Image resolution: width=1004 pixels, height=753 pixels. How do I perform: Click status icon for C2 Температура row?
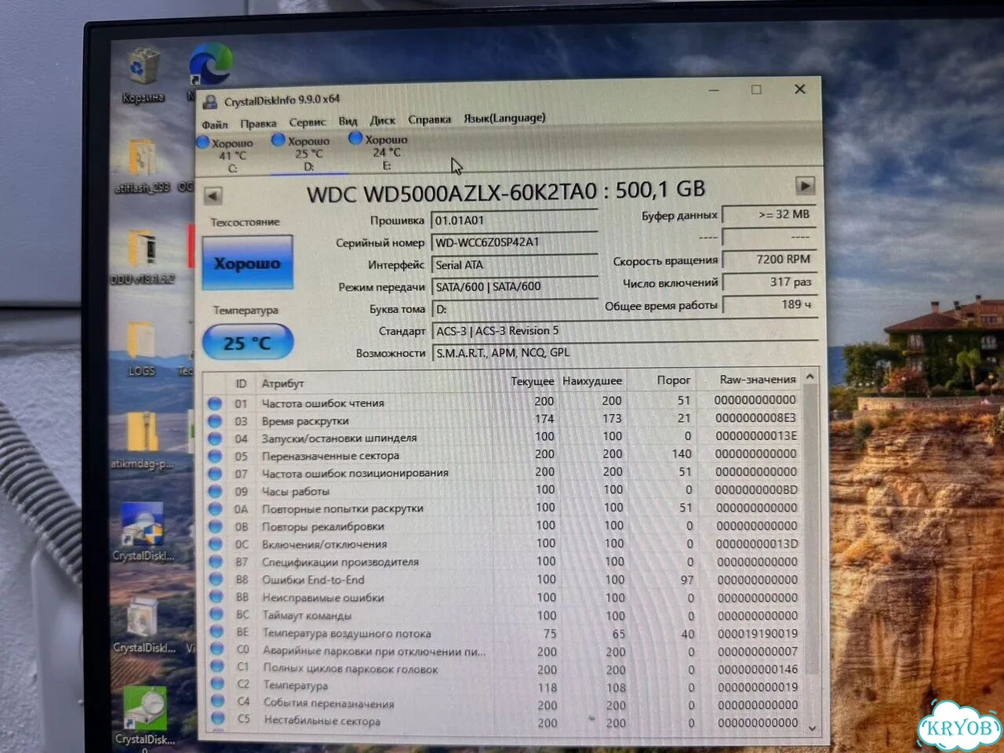point(217,684)
